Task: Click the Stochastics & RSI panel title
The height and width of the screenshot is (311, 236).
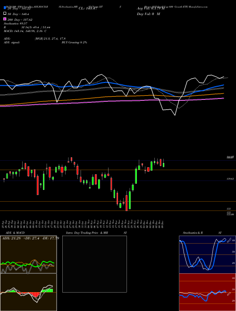Action: pos(202,233)
